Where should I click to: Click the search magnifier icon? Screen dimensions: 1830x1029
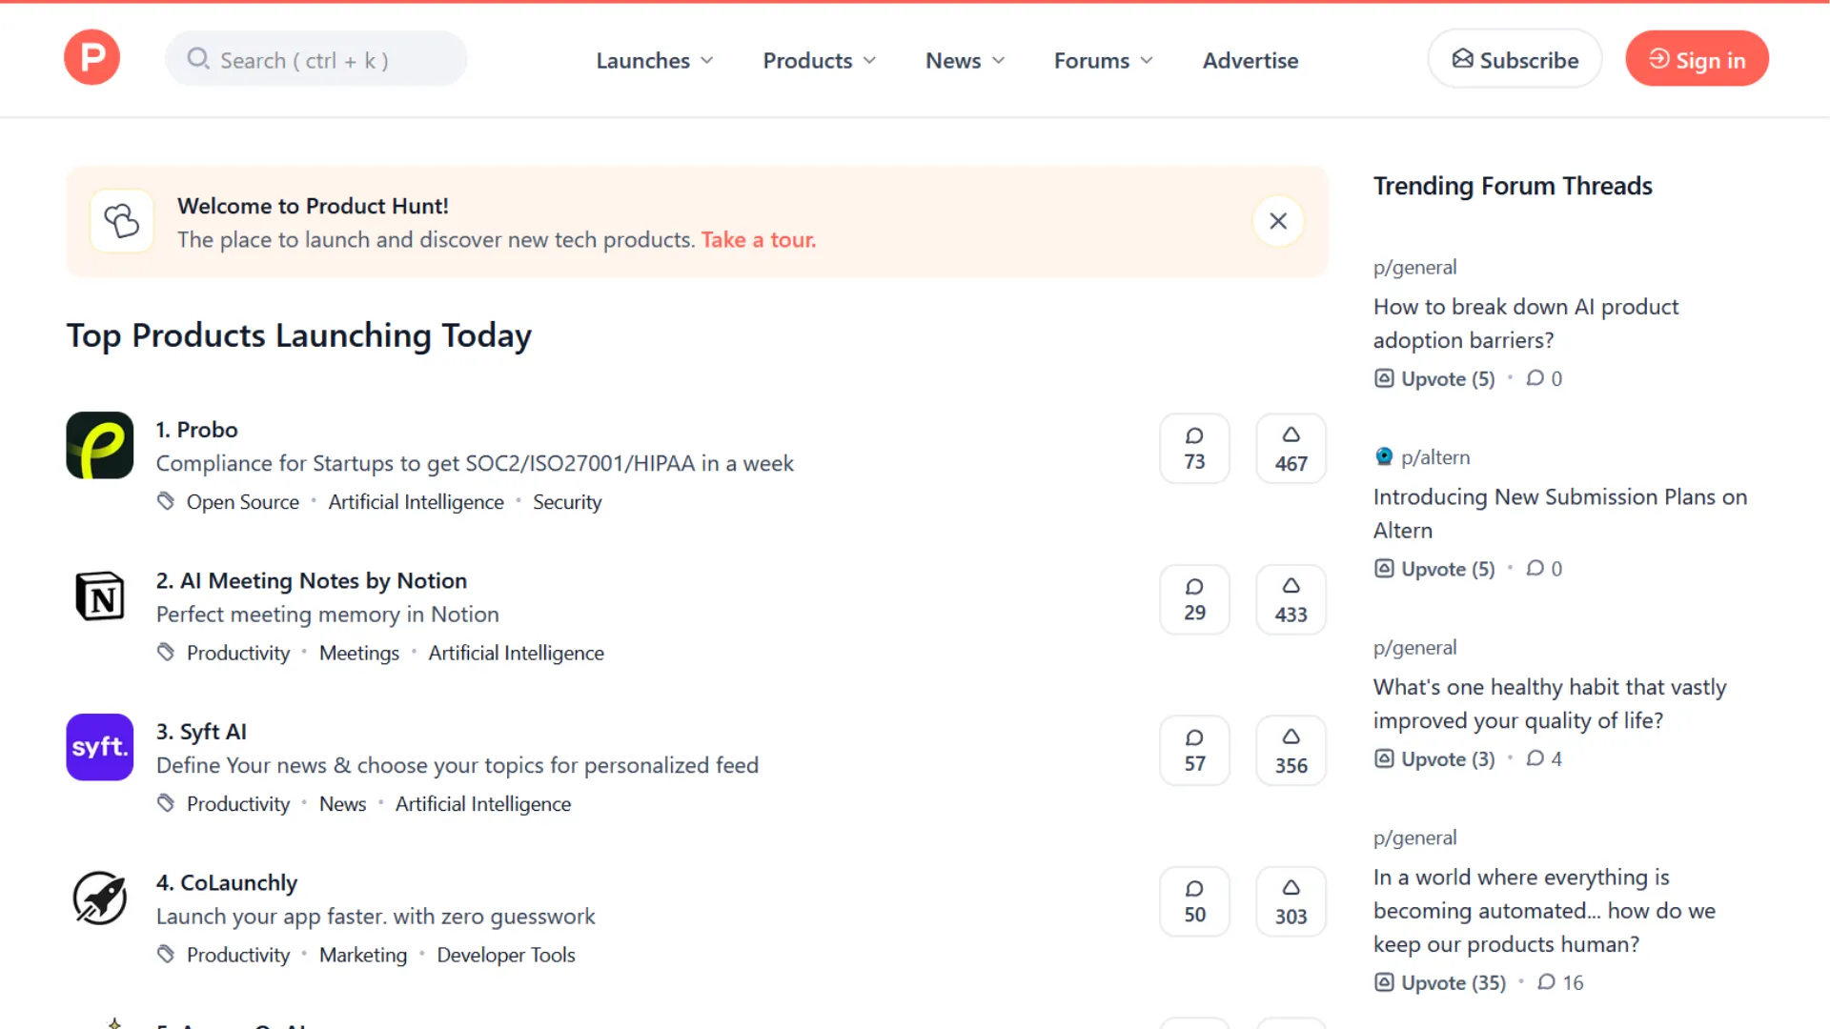[198, 58]
